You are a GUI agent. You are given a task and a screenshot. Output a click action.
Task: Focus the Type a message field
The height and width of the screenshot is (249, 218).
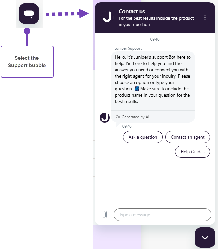tap(162, 215)
